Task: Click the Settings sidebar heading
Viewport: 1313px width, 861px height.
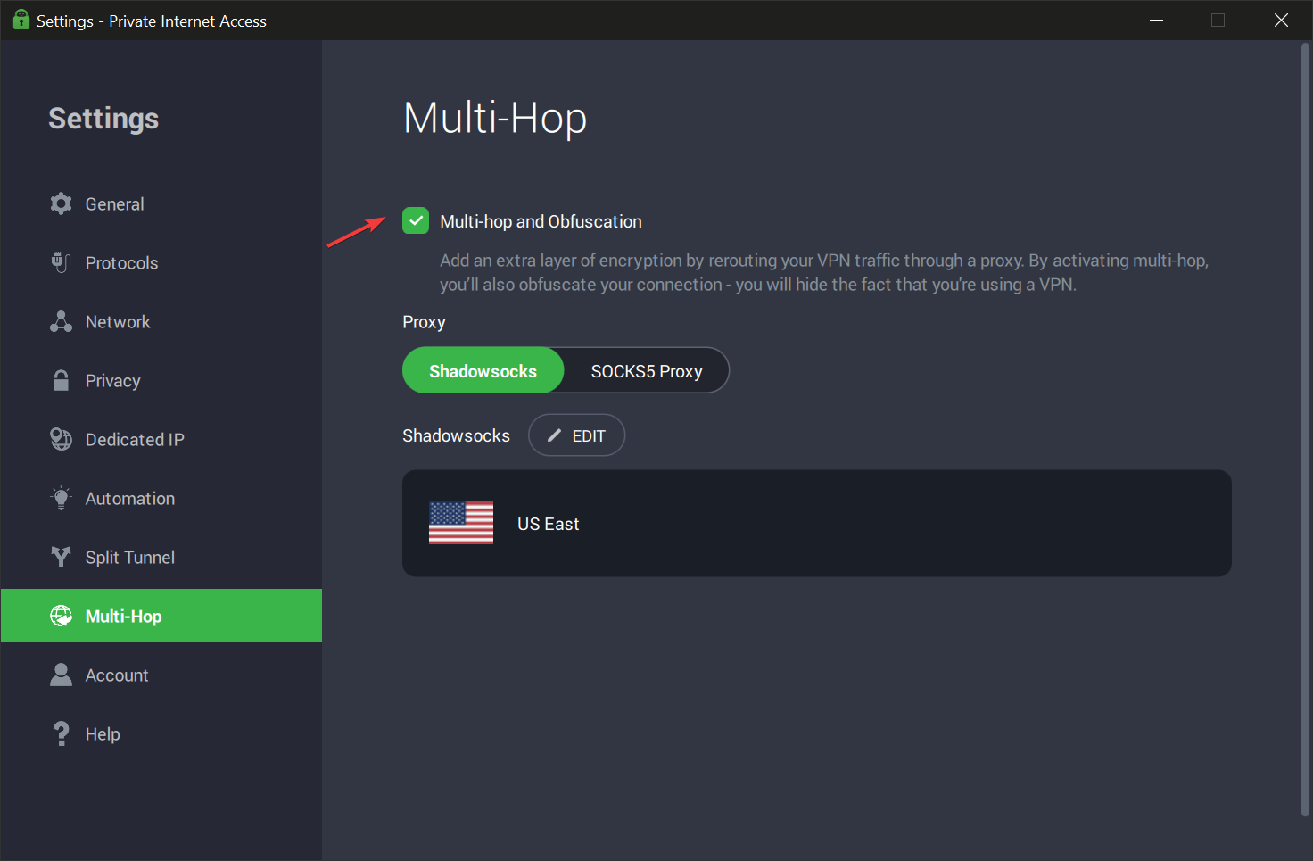Action: tap(103, 119)
